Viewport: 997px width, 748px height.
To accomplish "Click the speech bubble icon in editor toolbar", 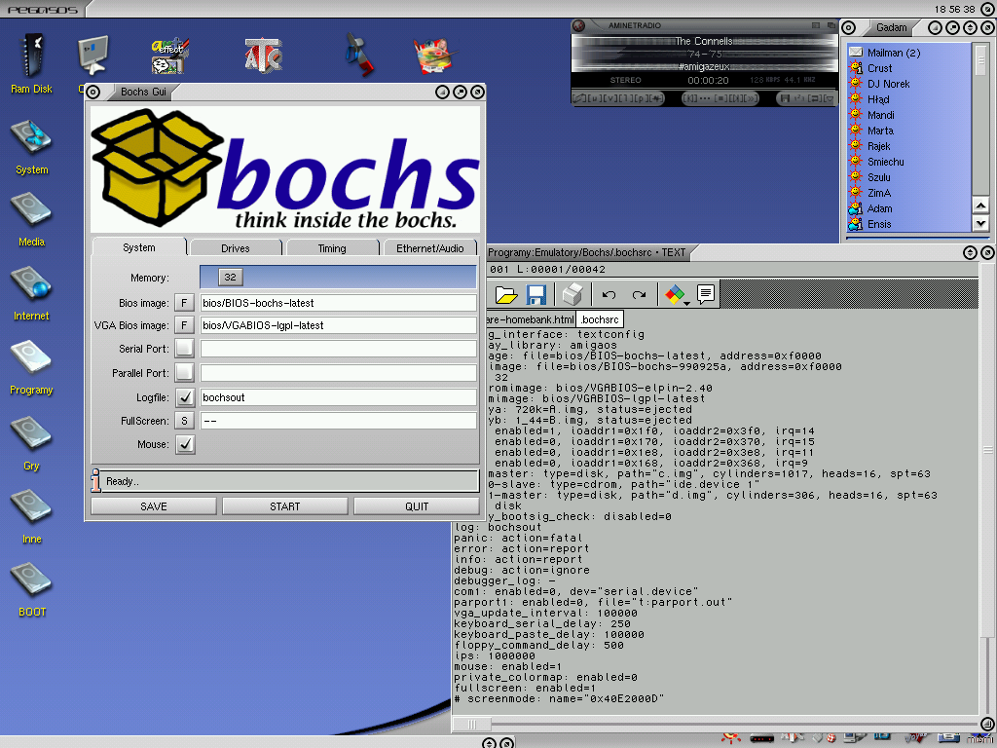I will click(x=706, y=293).
